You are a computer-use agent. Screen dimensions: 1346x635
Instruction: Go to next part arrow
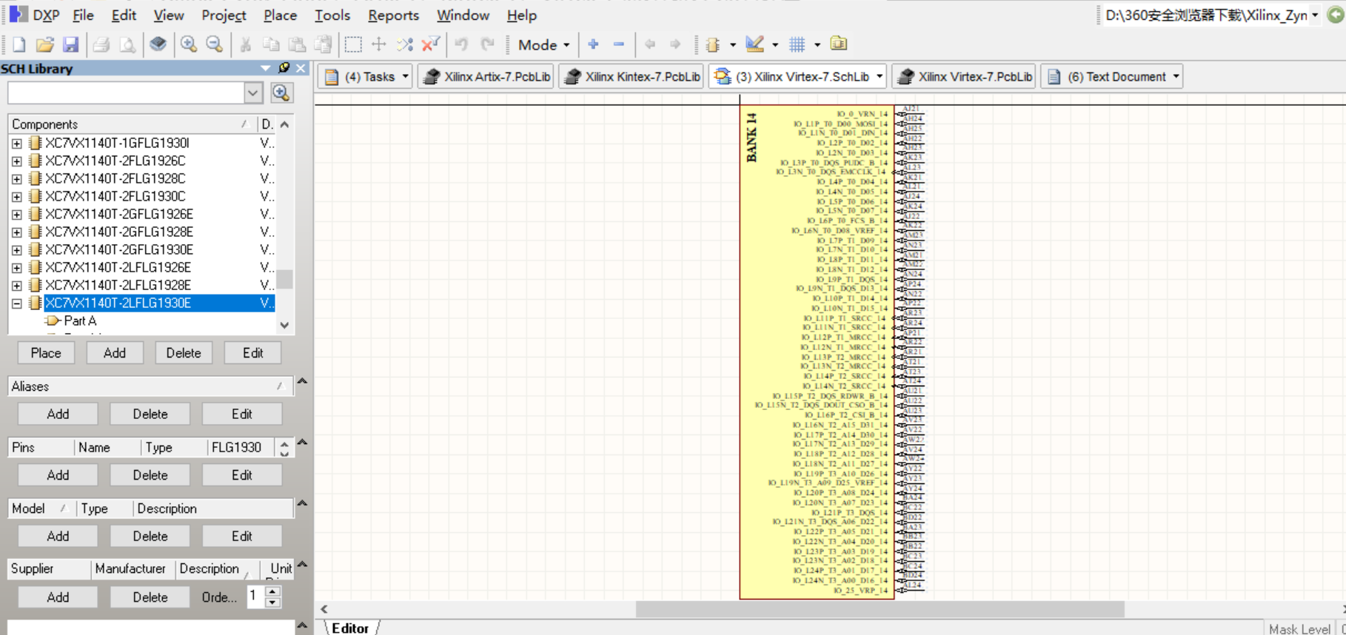click(675, 44)
